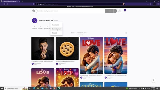The width and height of the screenshot is (160, 90).
Task: Open the Brave Shields icon
Action: [x=123, y=4]
